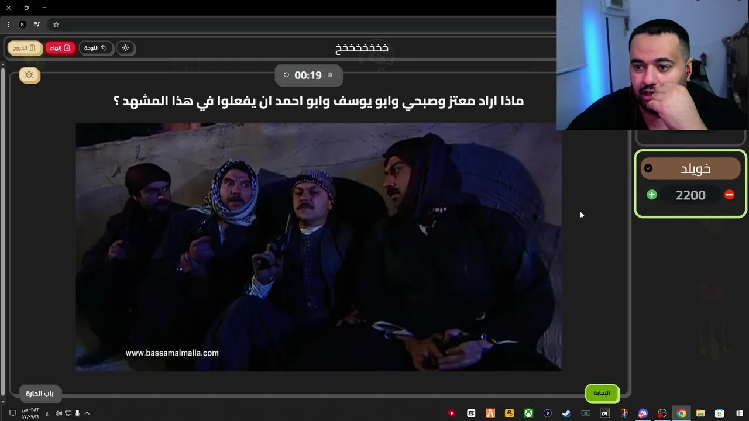This screenshot has height=421, width=749.
Task: Subtract points from خويلد with minus
Action: pos(729,195)
